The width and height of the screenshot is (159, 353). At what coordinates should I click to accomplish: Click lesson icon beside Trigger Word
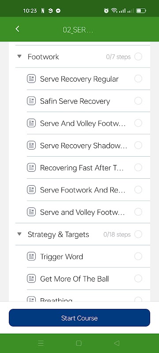(31, 256)
